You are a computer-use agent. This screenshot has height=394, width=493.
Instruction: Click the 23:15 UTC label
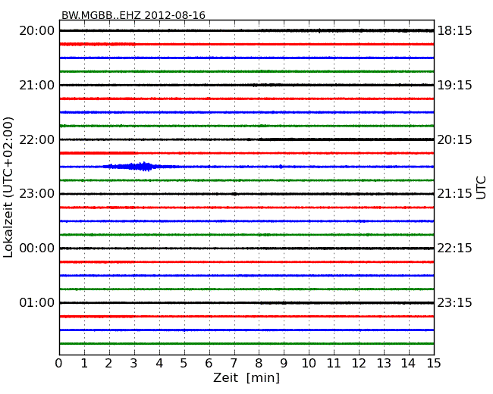point(454,302)
